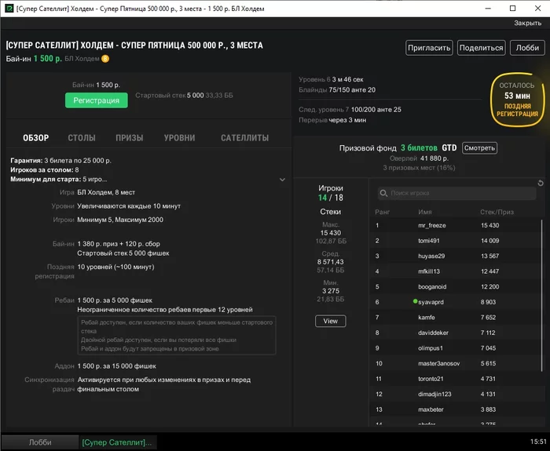Click the late registration 53 мин badge
The width and height of the screenshot is (550, 451).
(x=517, y=100)
